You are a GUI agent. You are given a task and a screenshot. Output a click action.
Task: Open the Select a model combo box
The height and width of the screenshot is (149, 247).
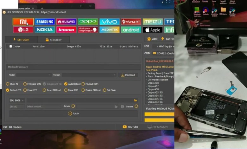[x=44, y=107]
